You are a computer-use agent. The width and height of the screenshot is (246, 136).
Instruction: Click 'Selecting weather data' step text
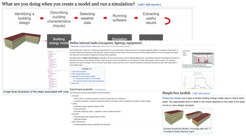tap(87, 18)
